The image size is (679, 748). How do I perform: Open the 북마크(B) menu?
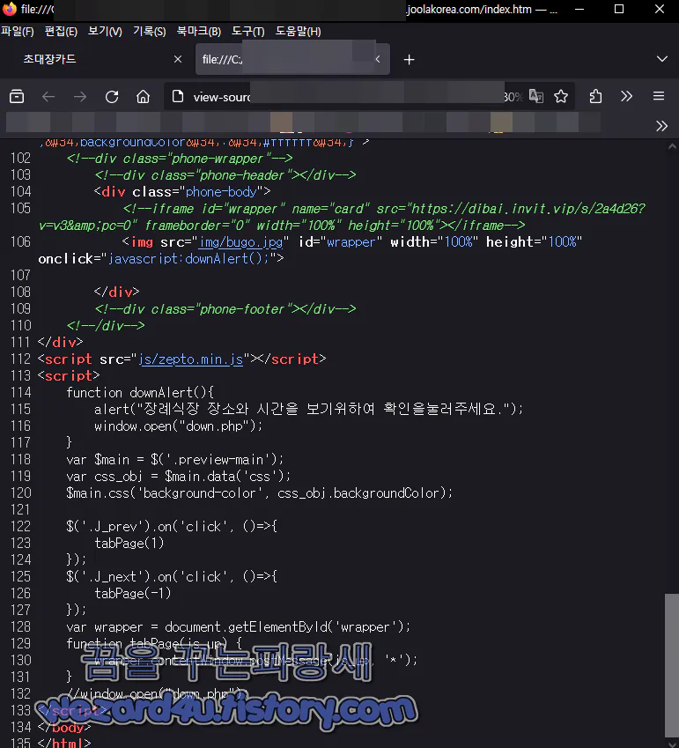[199, 32]
